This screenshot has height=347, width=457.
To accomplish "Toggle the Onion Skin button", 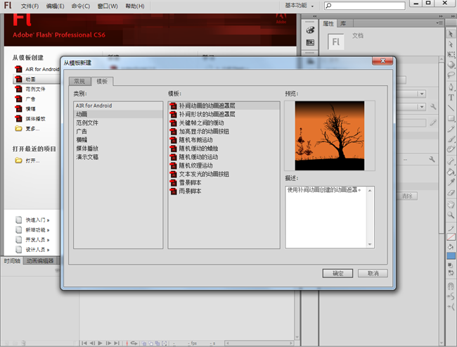I will [x=144, y=343].
